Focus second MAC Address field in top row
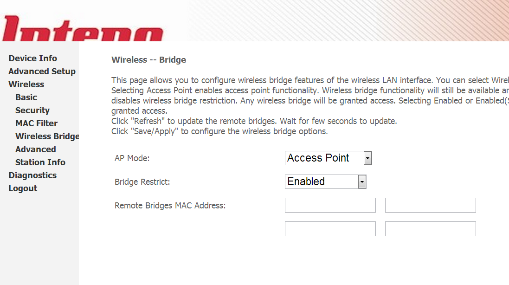This screenshot has height=285, width=509. point(431,205)
